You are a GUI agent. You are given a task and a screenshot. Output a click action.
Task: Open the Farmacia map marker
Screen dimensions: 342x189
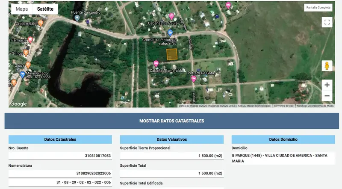pos(30,39)
